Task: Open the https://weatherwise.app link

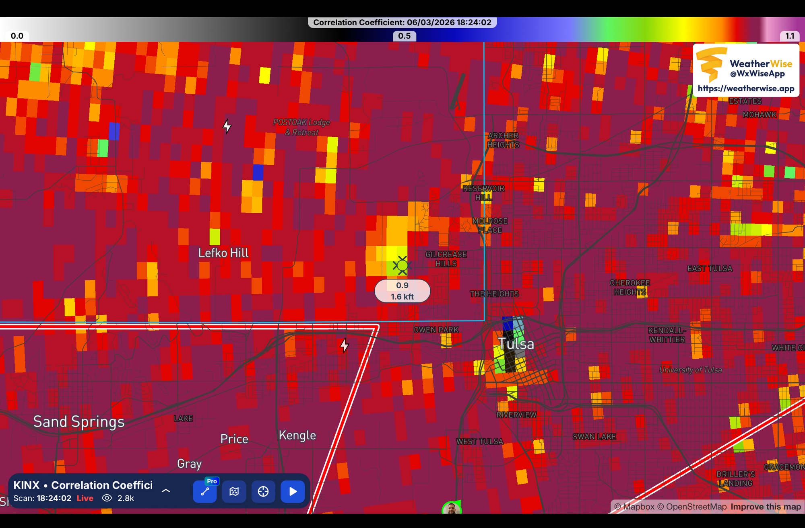Action: (x=746, y=88)
